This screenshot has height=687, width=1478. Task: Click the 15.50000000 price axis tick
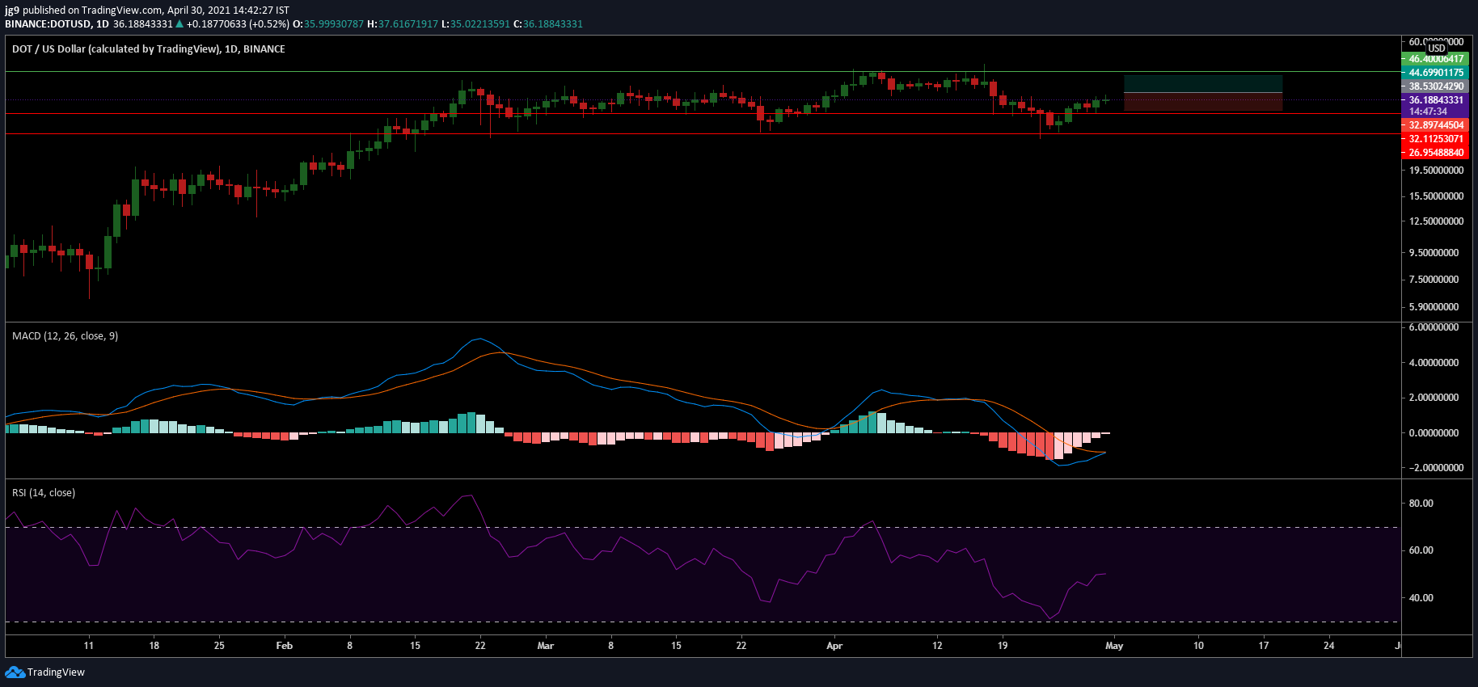click(x=1436, y=196)
